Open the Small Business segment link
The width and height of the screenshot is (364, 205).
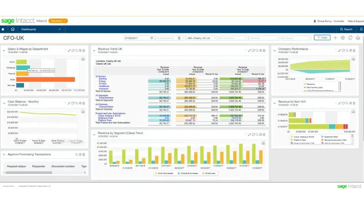106,98
